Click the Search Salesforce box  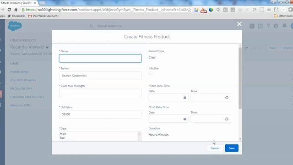tap(109, 26)
